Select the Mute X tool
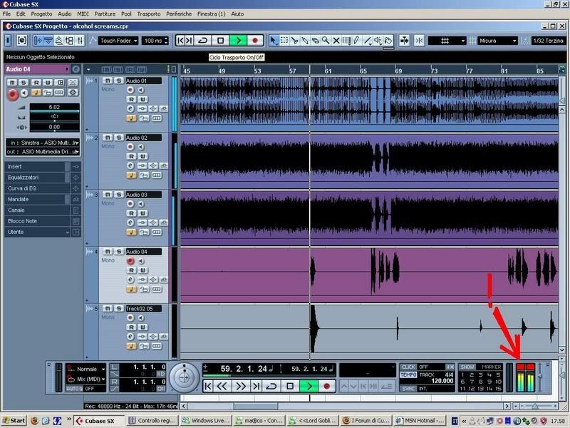Image resolution: width=570 pixels, height=428 pixels. [336, 41]
